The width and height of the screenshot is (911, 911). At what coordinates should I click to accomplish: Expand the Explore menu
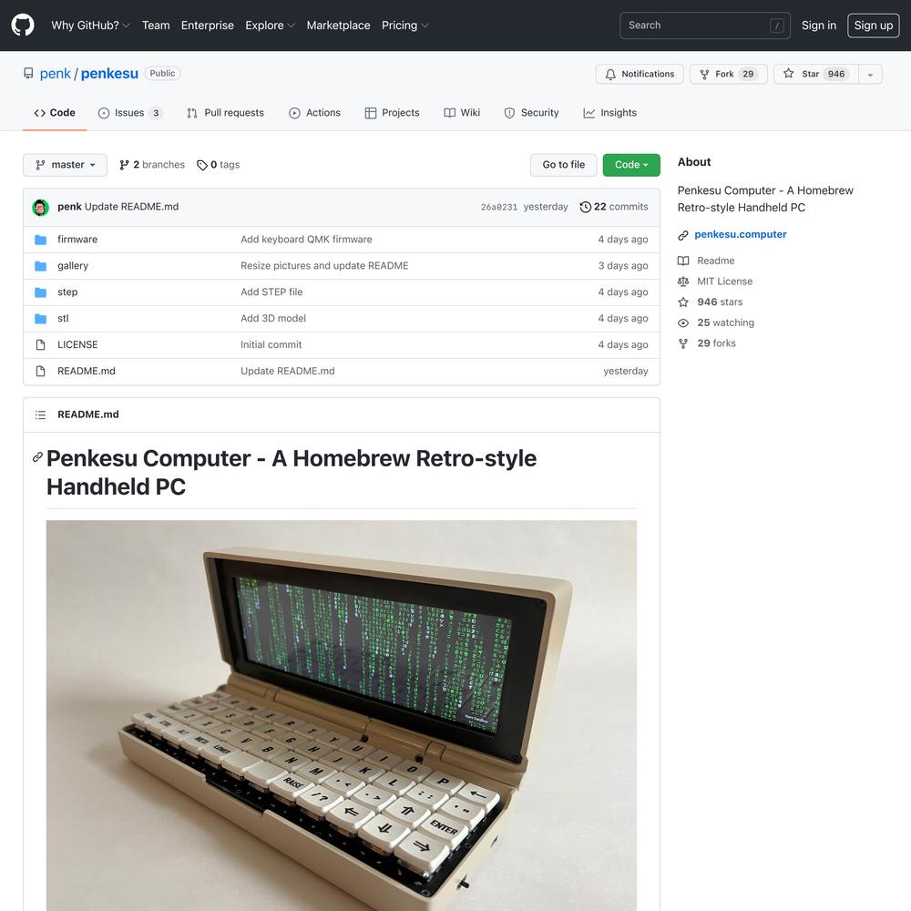271,26
